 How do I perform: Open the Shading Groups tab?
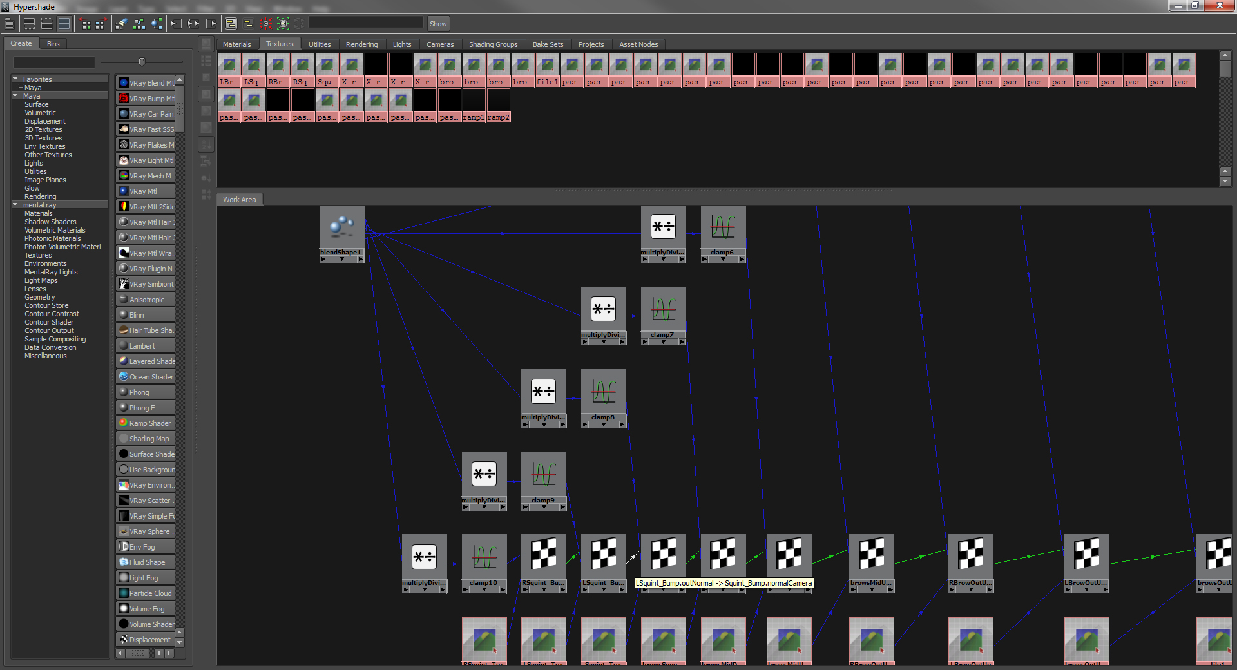click(x=493, y=44)
